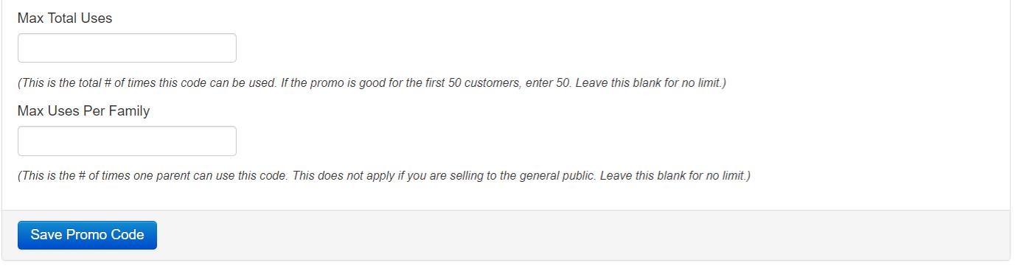
Task: Click "first 50 customers" in the hint
Action: (x=471, y=83)
